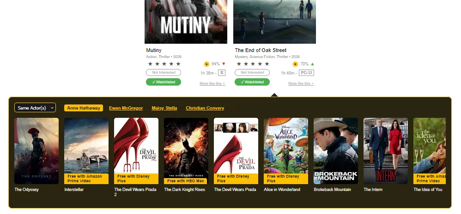Open The Idea of You title link
This screenshot has height=214, width=461.
tap(428, 190)
